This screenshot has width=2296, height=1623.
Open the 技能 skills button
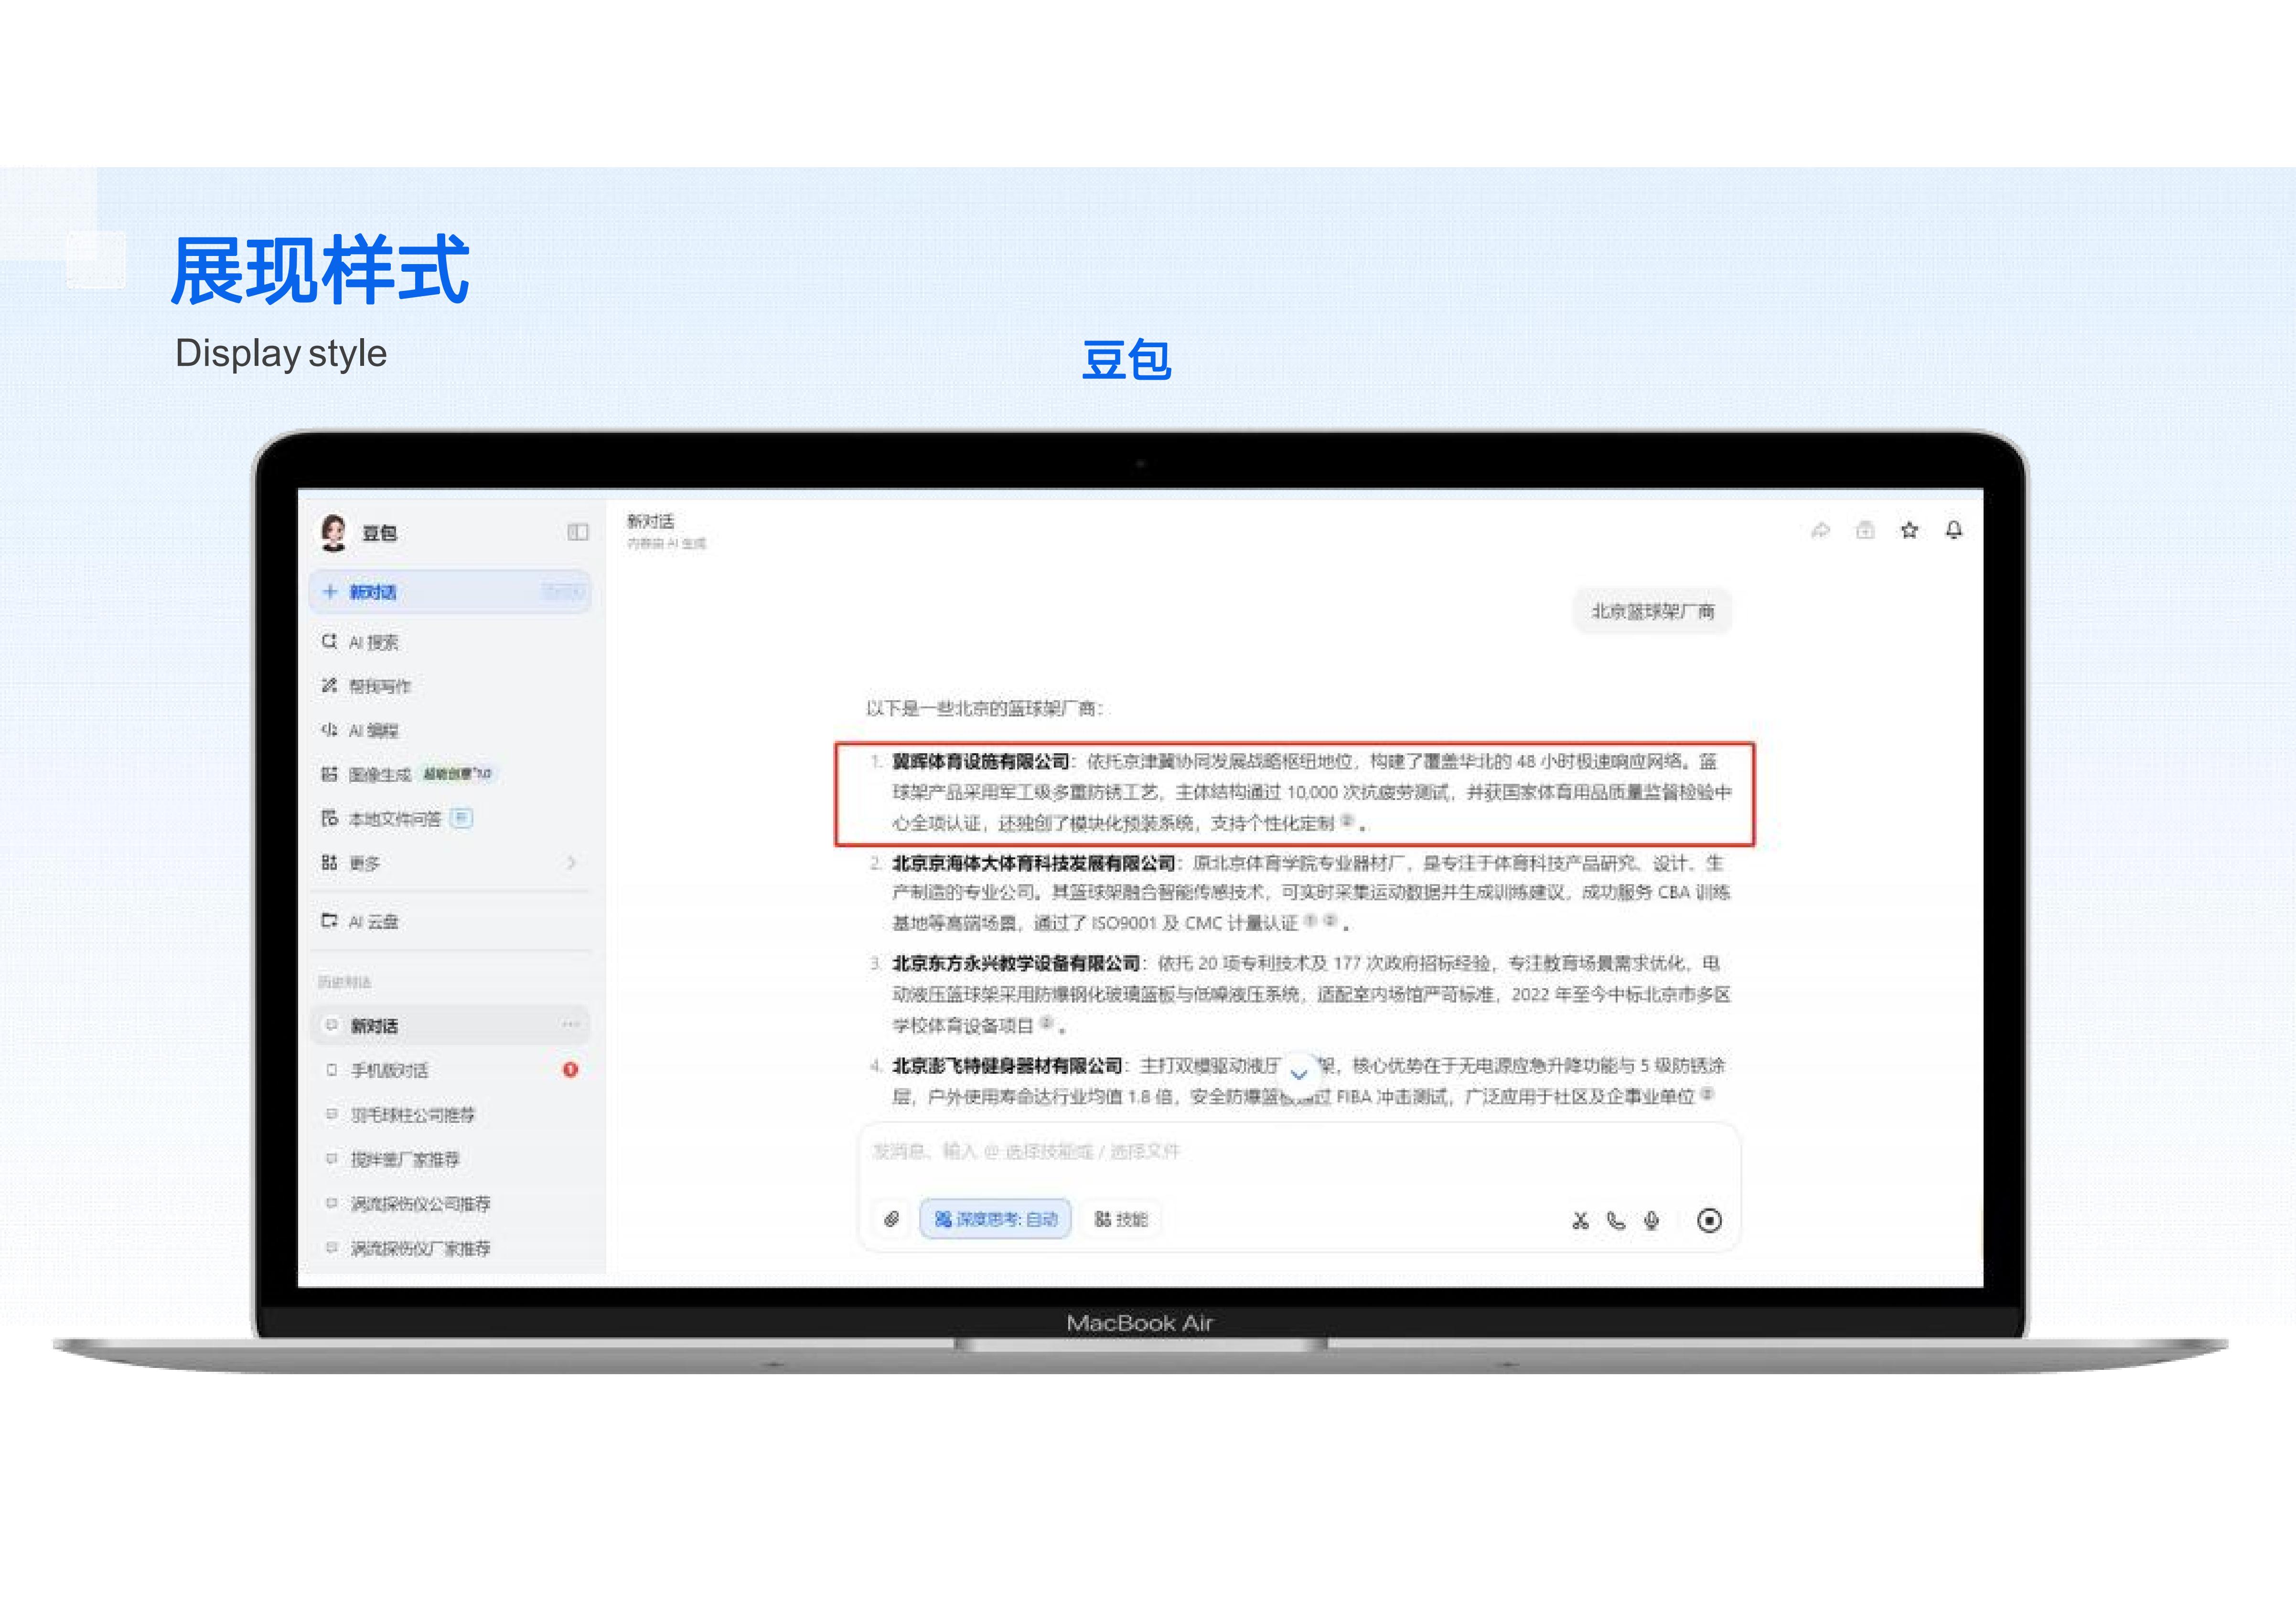[x=1121, y=1219]
